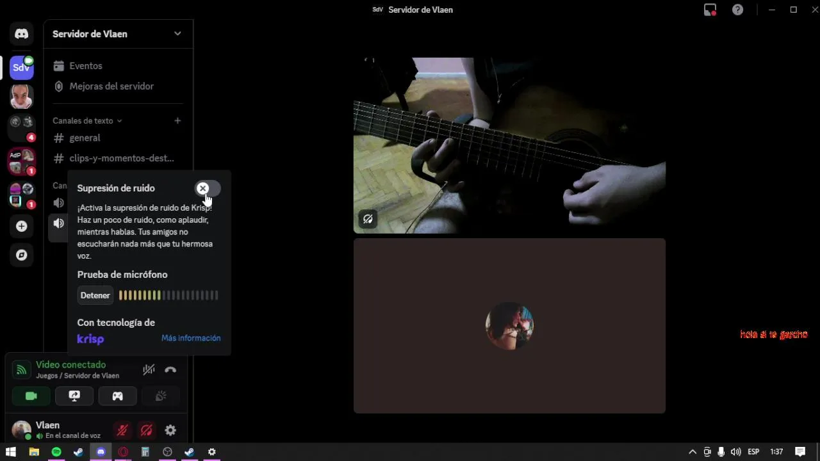
Task: Start an activity with gamepad button
Action: tap(118, 396)
